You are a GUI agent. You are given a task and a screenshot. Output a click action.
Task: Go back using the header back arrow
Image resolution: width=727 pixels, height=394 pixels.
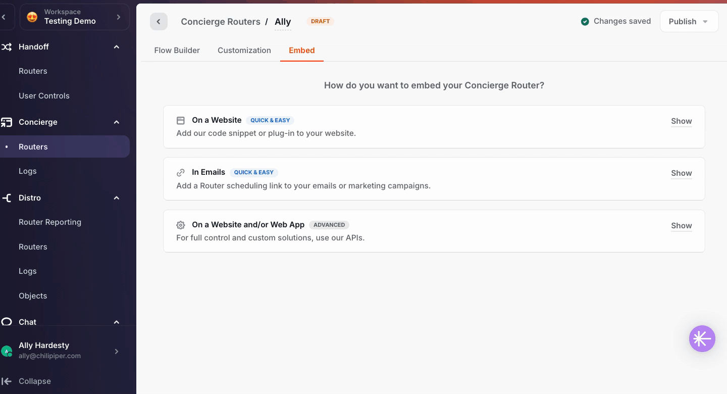[x=159, y=22]
